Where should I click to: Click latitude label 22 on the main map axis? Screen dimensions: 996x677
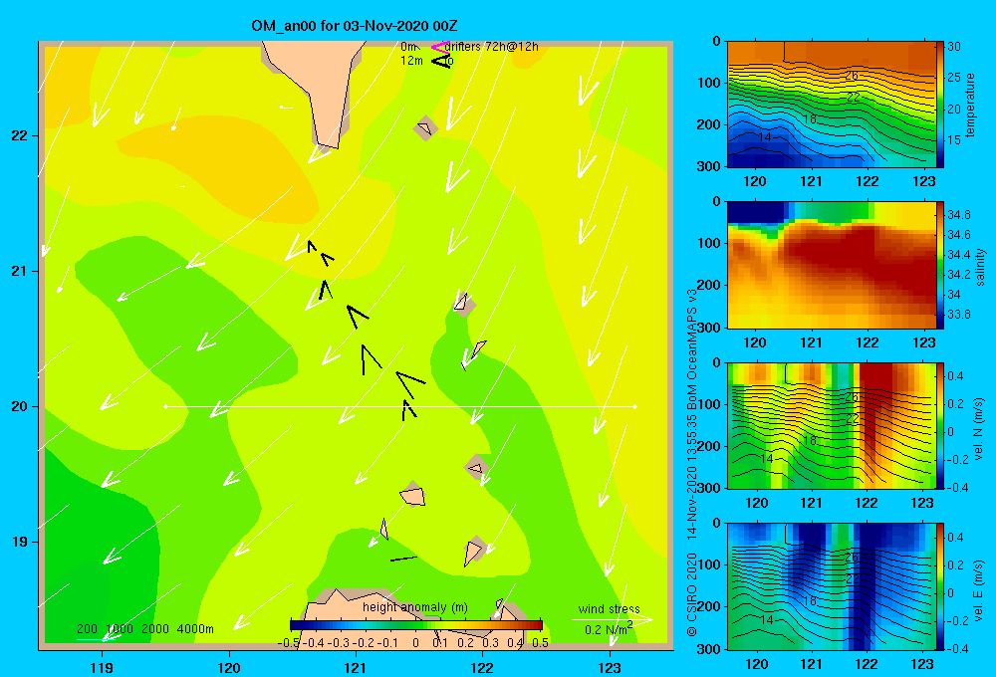point(20,136)
